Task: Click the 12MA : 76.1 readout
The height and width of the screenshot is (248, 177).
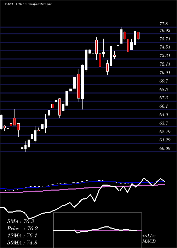Action: [22, 236]
